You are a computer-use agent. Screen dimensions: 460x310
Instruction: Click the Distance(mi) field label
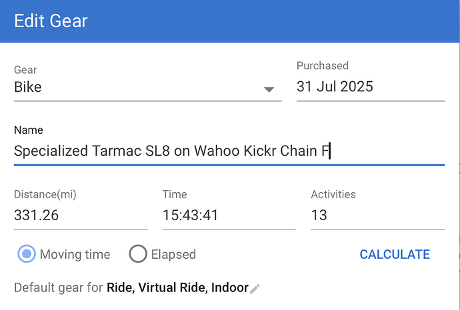[46, 194]
